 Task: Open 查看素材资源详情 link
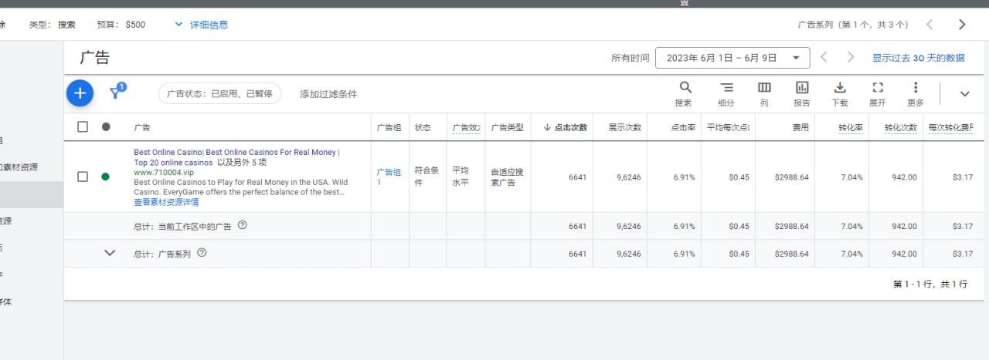tap(166, 203)
